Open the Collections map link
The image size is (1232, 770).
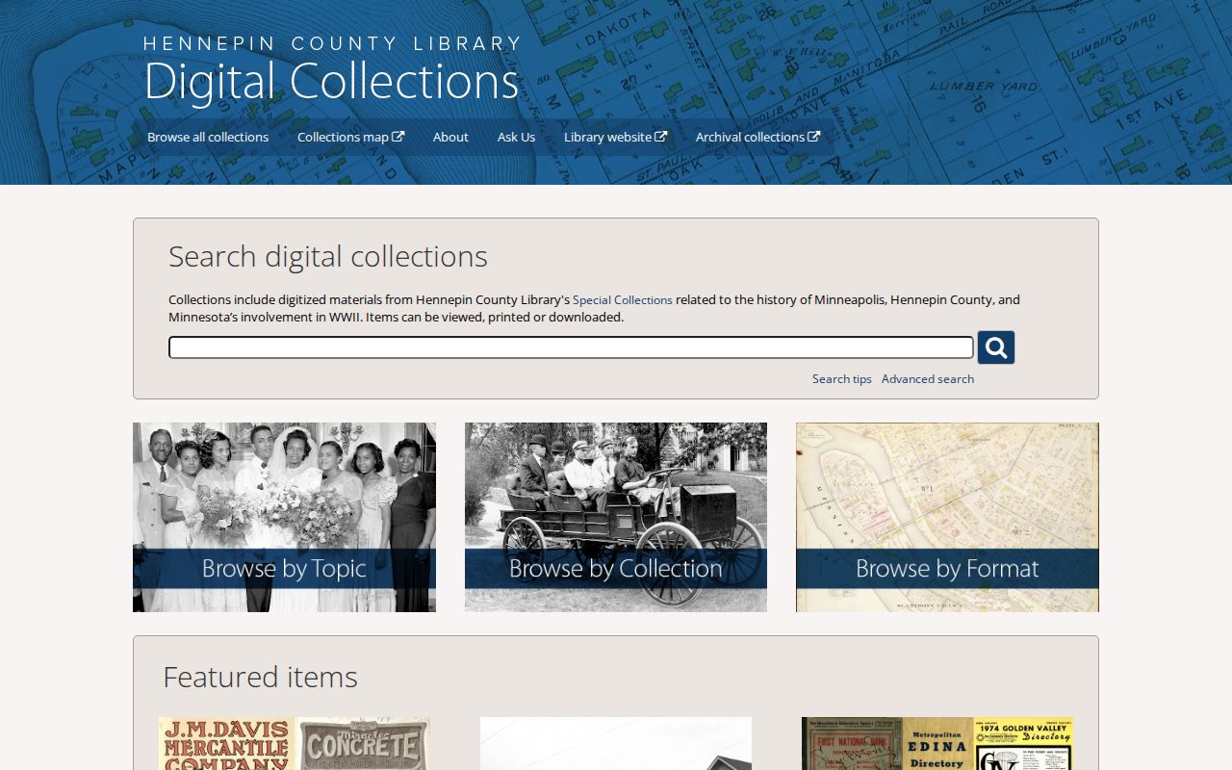pyautogui.click(x=350, y=137)
